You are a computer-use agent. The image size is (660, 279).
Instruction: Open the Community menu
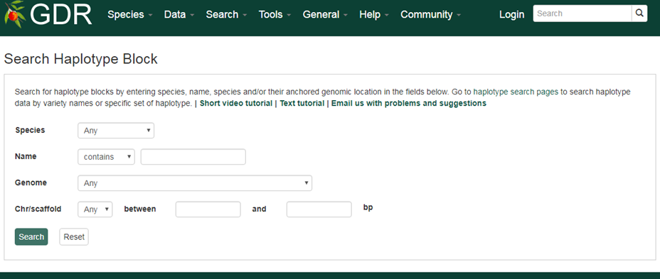point(431,14)
